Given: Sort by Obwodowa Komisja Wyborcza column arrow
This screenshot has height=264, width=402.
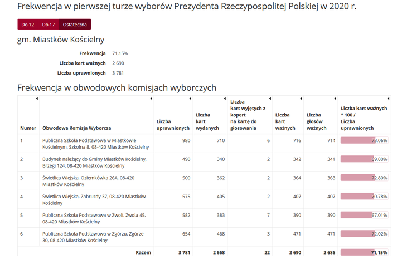Looking at the screenshot, I should tap(151, 99).
